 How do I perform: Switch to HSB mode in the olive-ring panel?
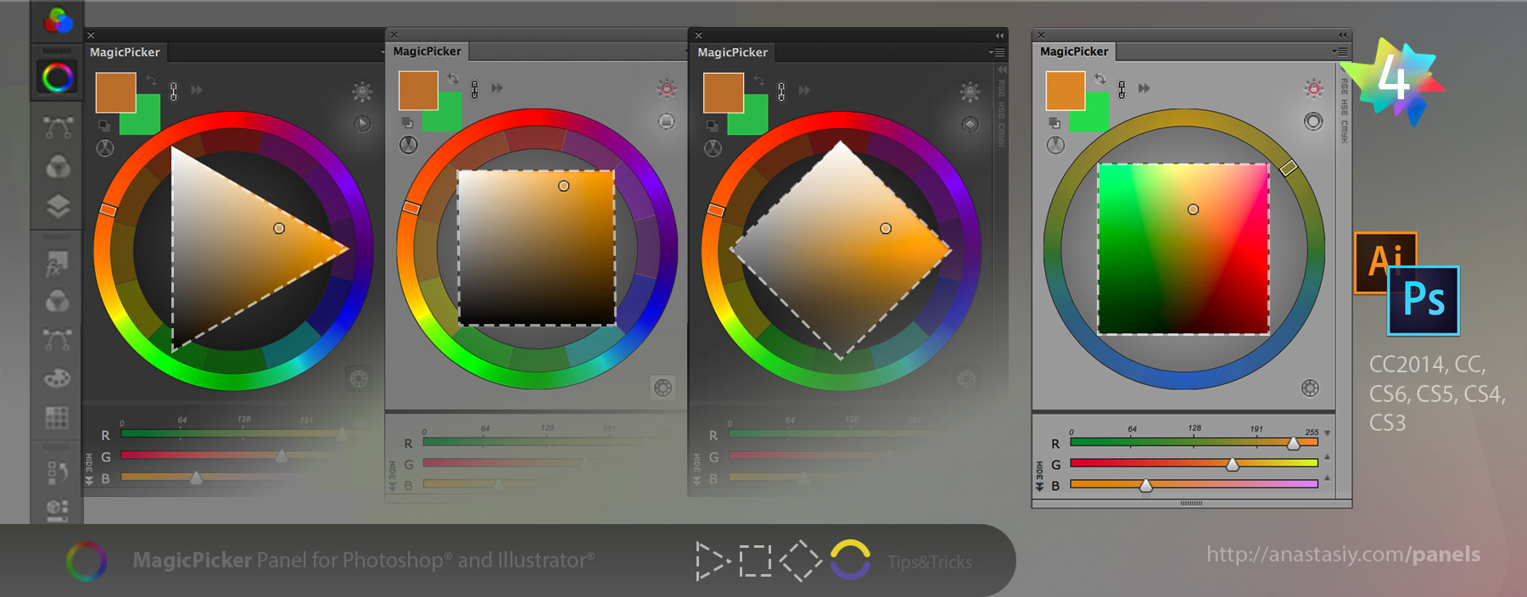coord(1344,109)
